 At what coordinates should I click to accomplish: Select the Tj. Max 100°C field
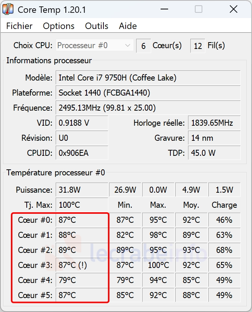(82, 205)
